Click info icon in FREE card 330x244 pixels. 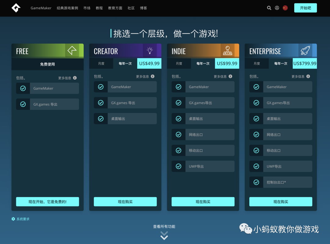click(75, 78)
